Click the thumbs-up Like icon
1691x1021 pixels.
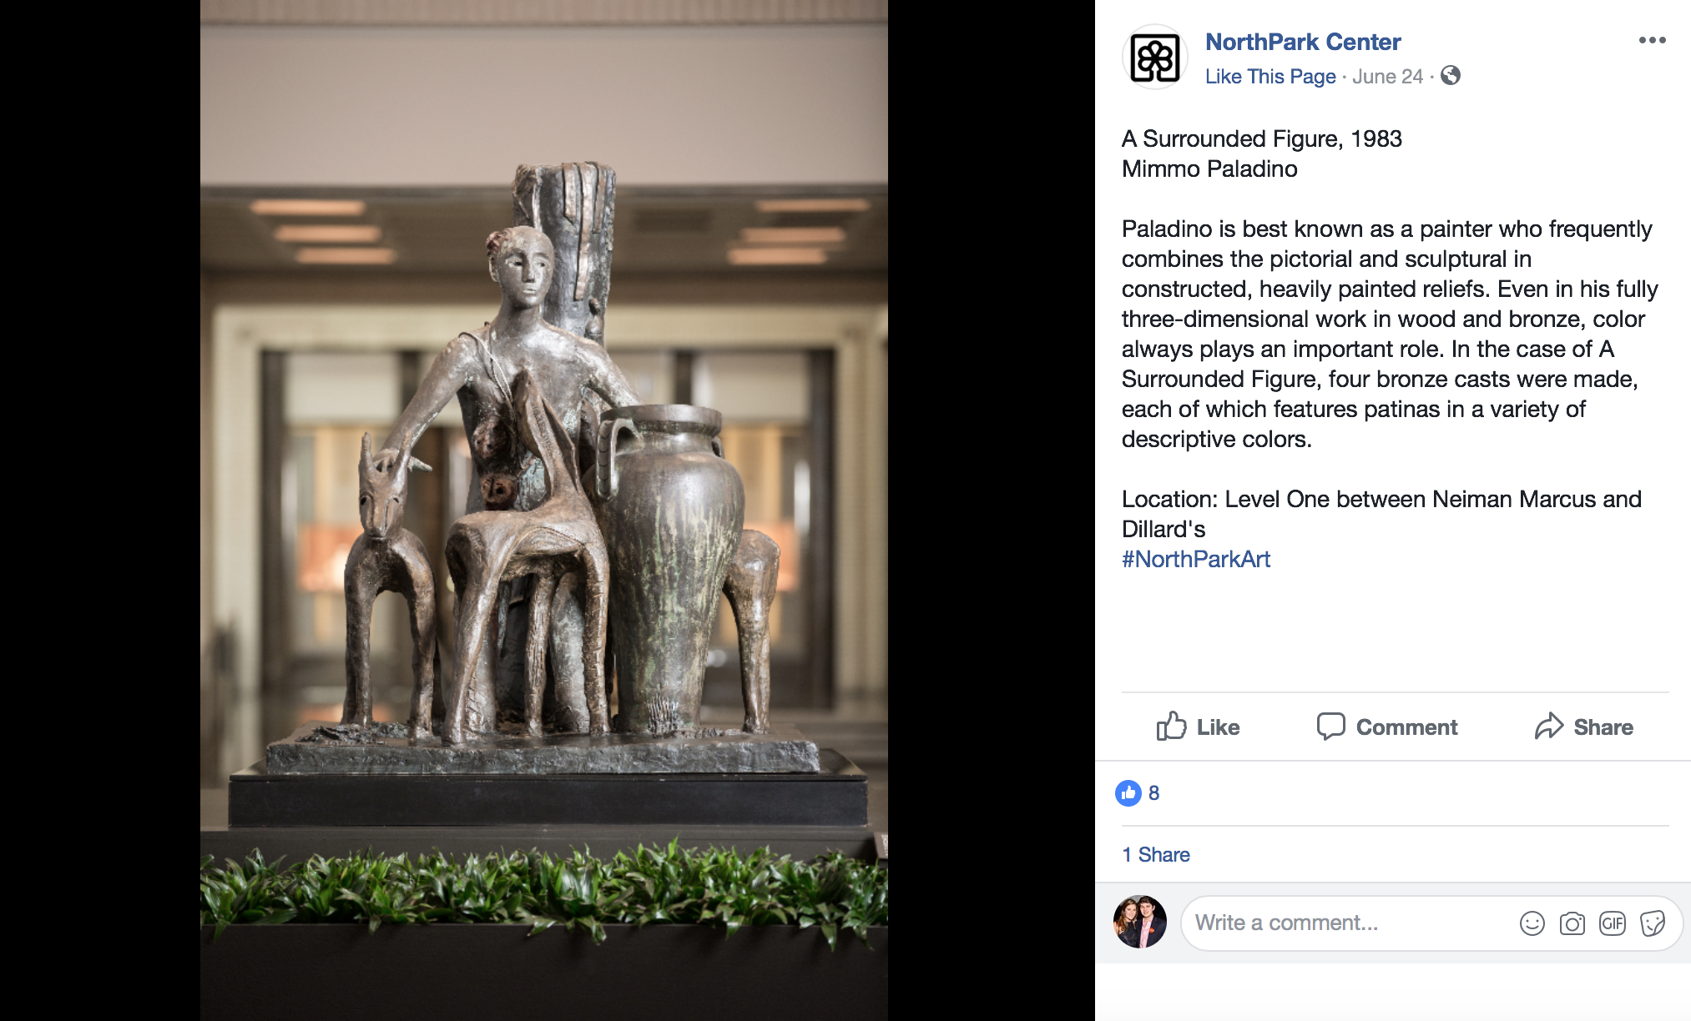coord(1171,727)
